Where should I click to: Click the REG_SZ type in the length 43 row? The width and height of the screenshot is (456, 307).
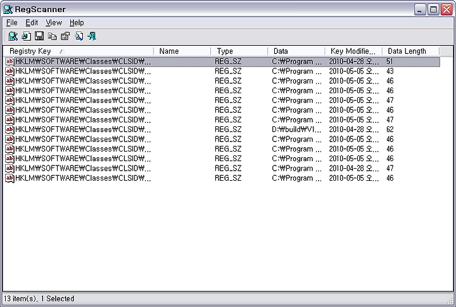[228, 71]
